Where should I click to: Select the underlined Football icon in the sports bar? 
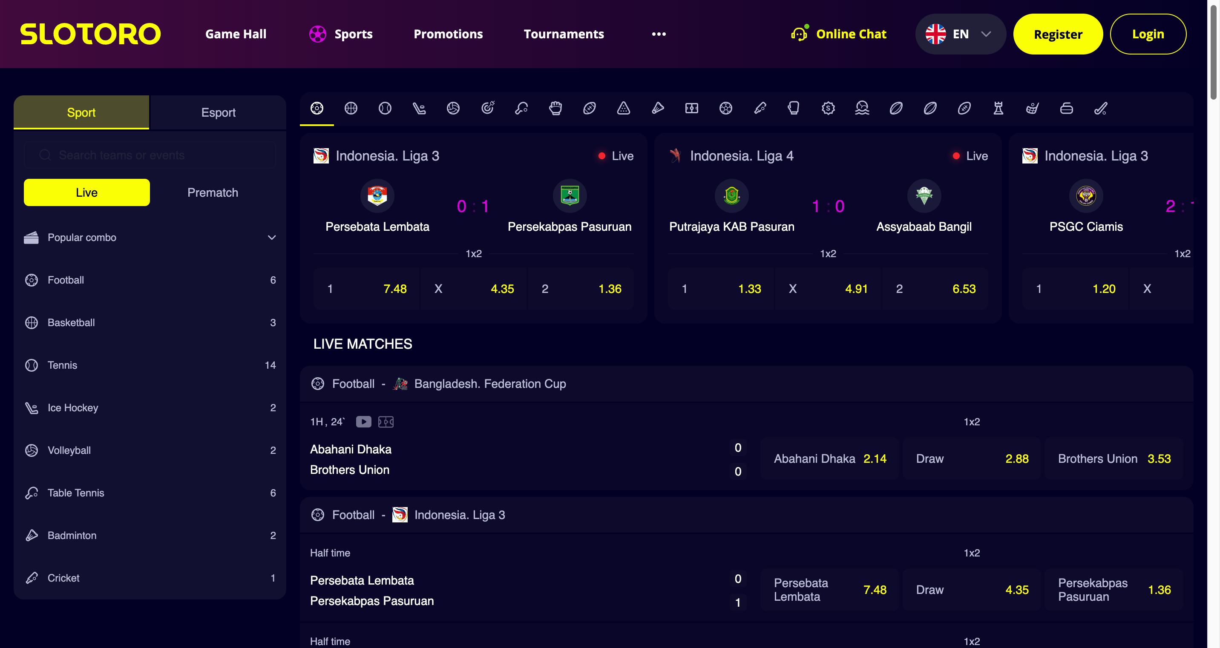pyautogui.click(x=317, y=109)
